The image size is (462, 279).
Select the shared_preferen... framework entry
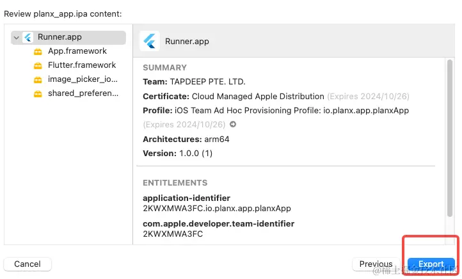click(x=83, y=94)
